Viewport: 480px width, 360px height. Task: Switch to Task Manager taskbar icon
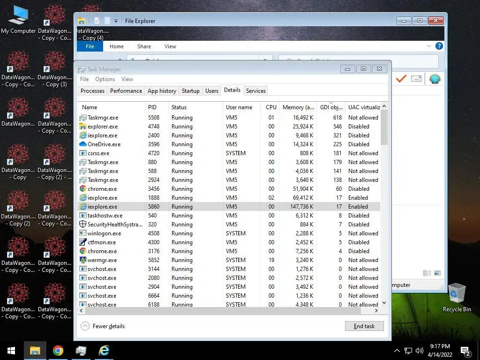point(81,351)
